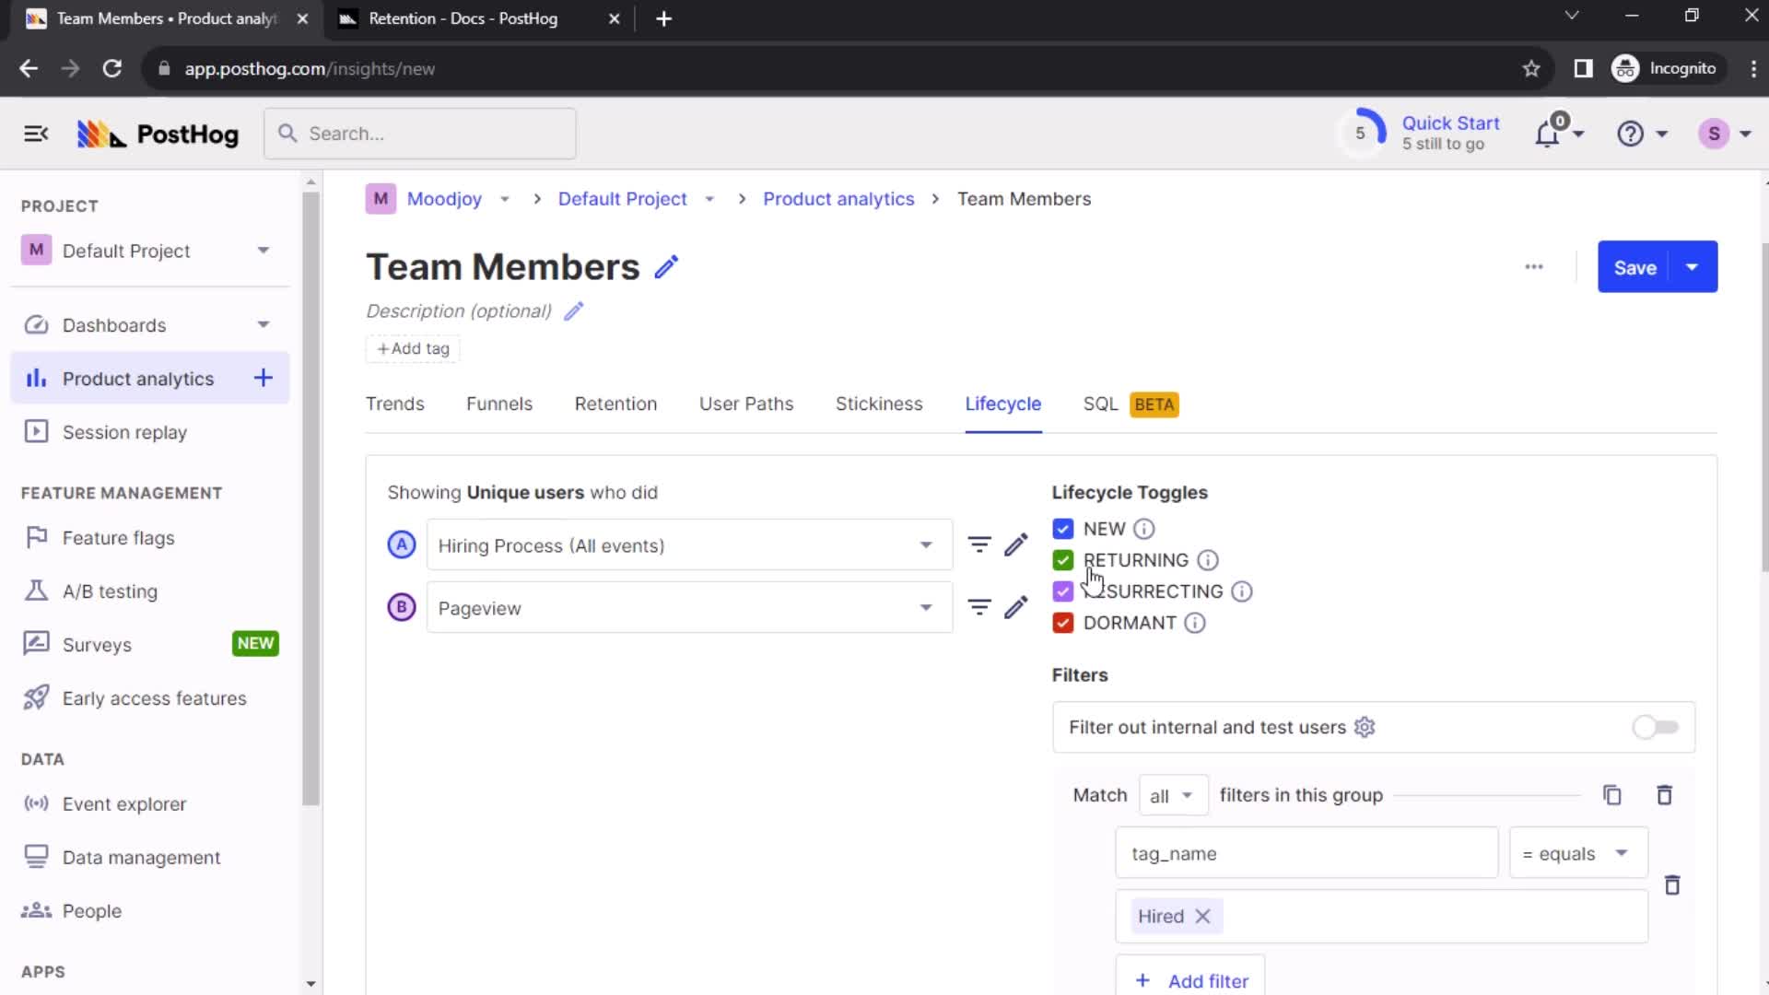Delete the tag_name filter row
This screenshot has height=995, width=1769.
(x=1671, y=885)
